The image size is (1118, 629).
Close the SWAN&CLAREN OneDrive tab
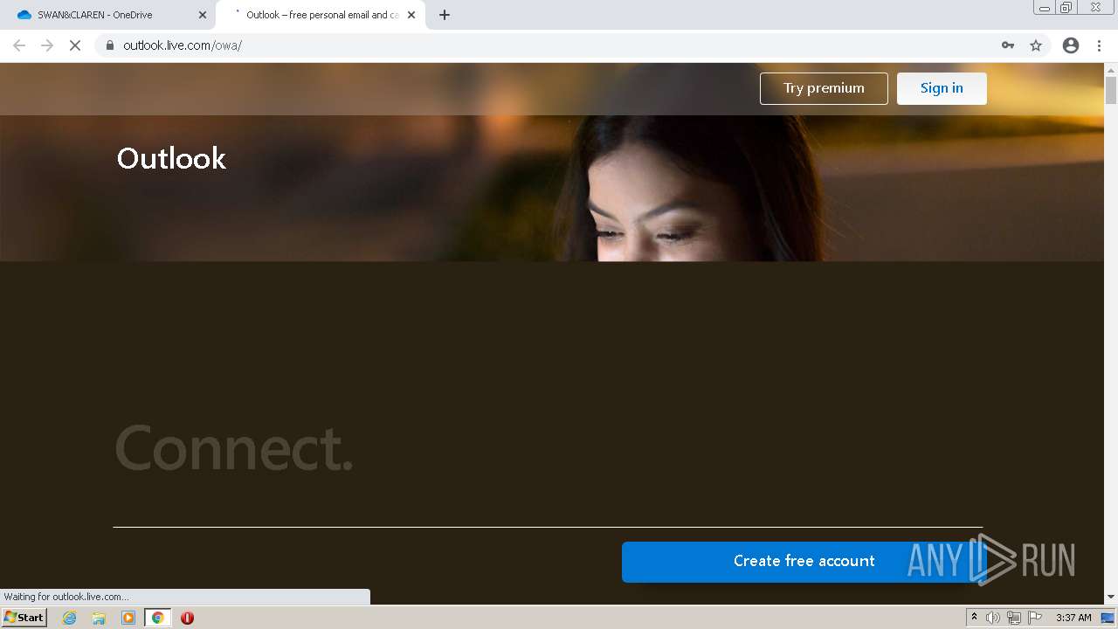click(203, 15)
